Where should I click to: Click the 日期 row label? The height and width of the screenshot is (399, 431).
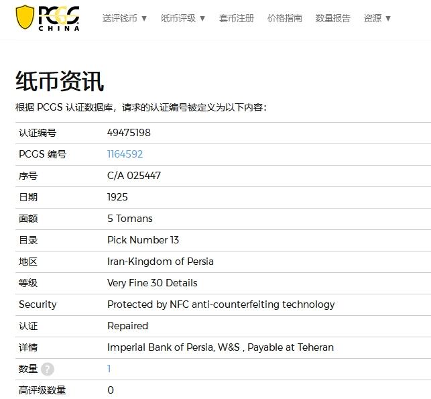coord(28,197)
